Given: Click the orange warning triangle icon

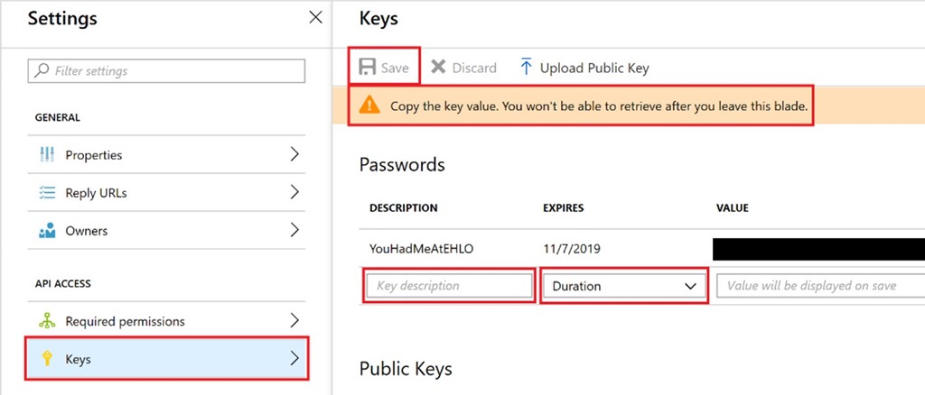Looking at the screenshot, I should (369, 106).
